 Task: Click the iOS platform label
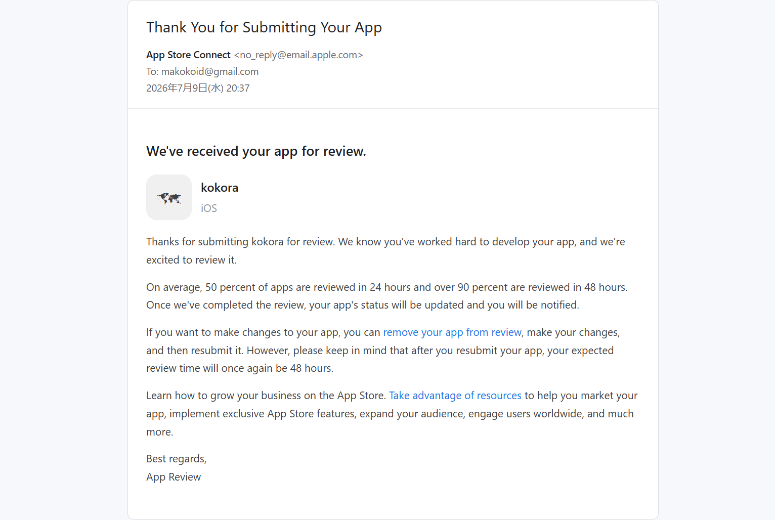tap(209, 208)
